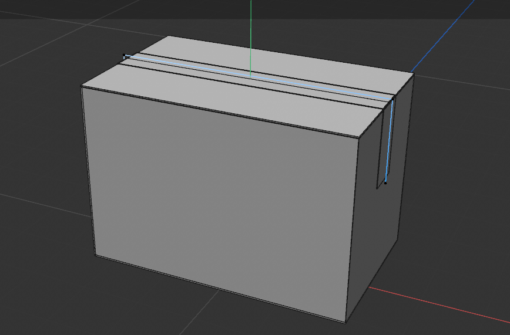
Task: Select the bottom-left corner of the front face
Action: tap(96, 255)
